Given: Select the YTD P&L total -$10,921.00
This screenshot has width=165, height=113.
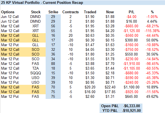Looking at the screenshot, I should point(131,110).
